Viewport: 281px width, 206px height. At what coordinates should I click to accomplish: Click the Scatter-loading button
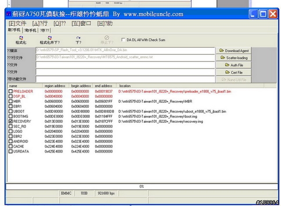(x=234, y=58)
